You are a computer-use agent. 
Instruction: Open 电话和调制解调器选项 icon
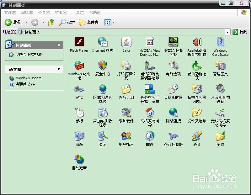point(150,66)
